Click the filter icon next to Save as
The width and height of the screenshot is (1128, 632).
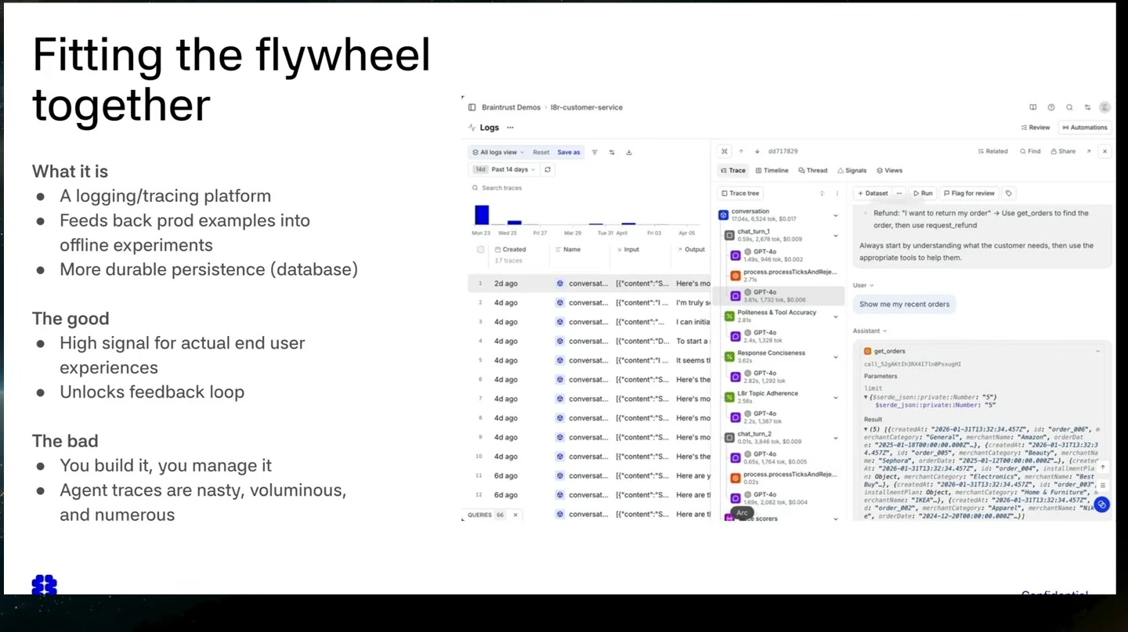(x=595, y=152)
